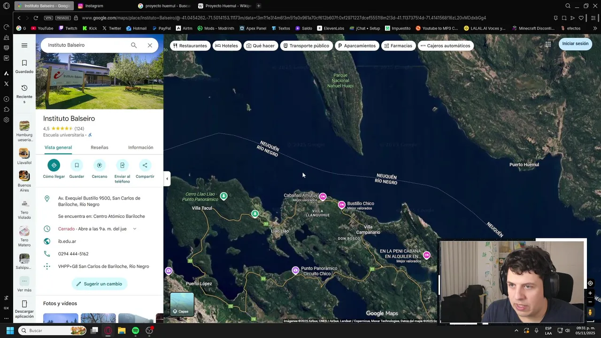Select the Vista general tab
The width and height of the screenshot is (601, 338).
point(58,147)
